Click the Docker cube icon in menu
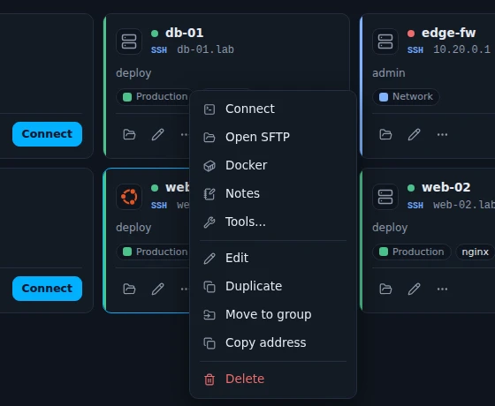Viewport: 495px width, 406px height. click(x=209, y=166)
